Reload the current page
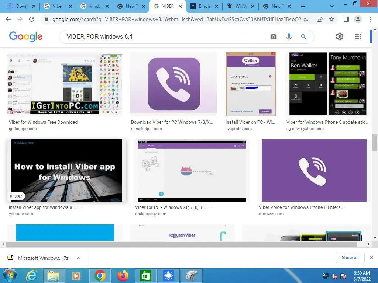 coord(32,19)
